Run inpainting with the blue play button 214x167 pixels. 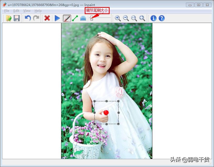coord(57,18)
